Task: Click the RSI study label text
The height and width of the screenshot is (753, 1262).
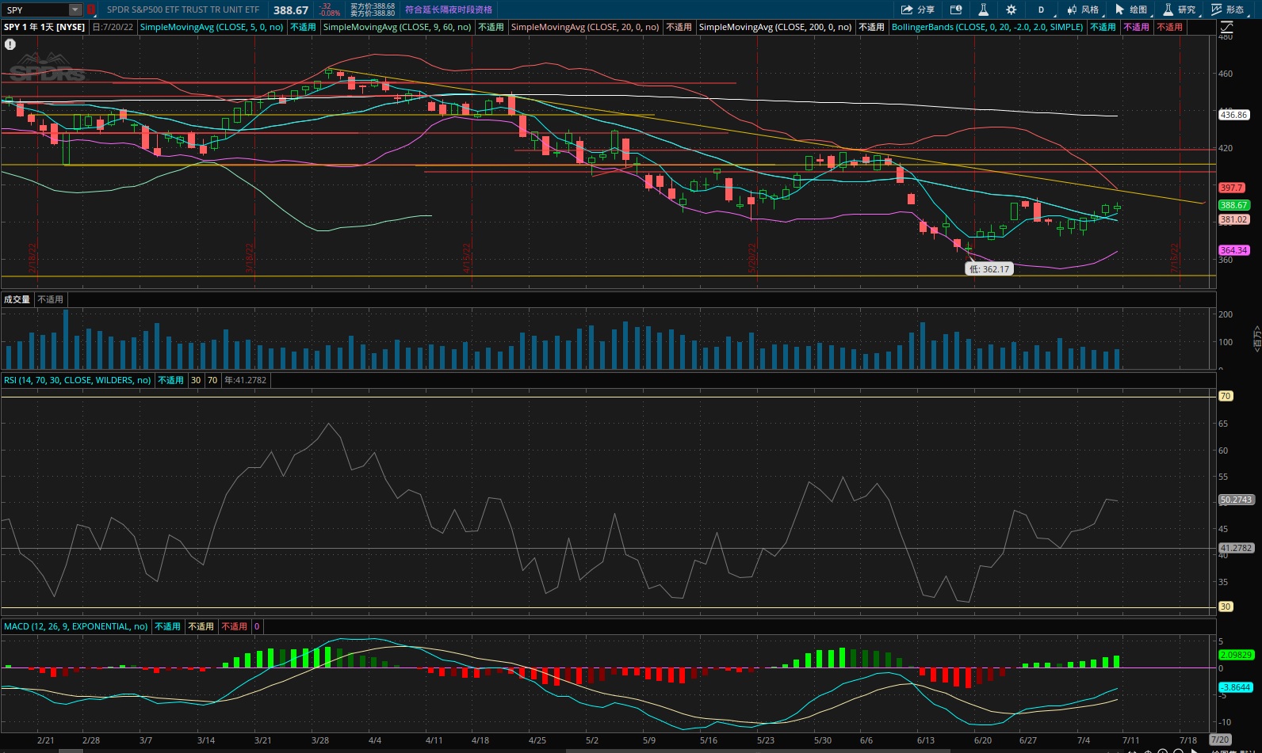Action: tap(77, 380)
